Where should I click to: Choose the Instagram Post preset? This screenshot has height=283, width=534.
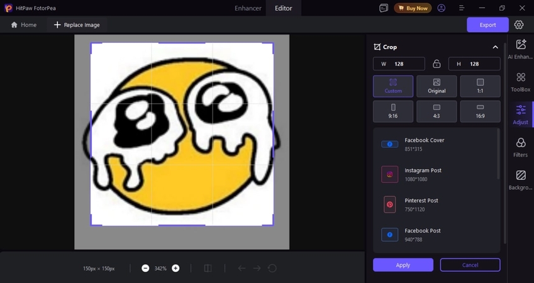(436, 174)
